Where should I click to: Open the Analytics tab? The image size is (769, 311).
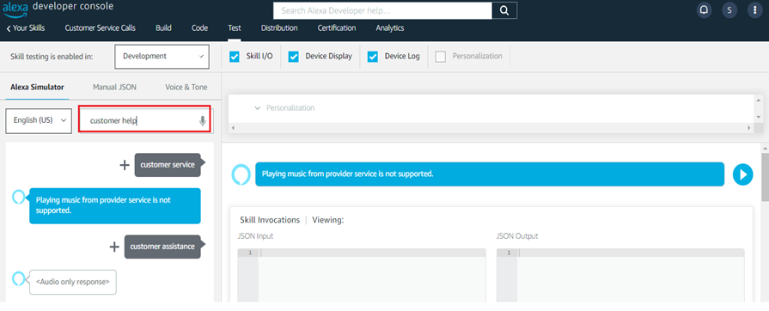point(390,28)
